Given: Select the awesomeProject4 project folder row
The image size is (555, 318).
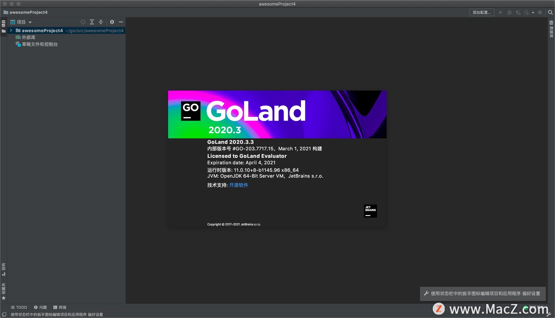Looking at the screenshot, I should click(x=66, y=30).
